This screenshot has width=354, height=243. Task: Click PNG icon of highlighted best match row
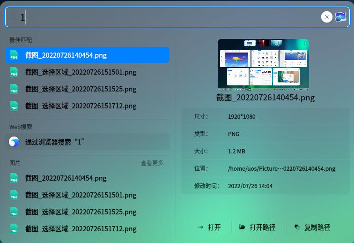[14, 55]
